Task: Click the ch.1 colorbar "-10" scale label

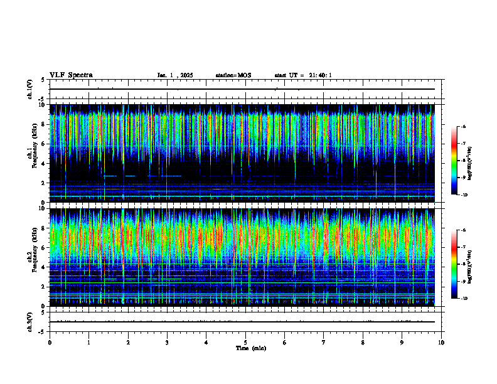Action: 464,195
